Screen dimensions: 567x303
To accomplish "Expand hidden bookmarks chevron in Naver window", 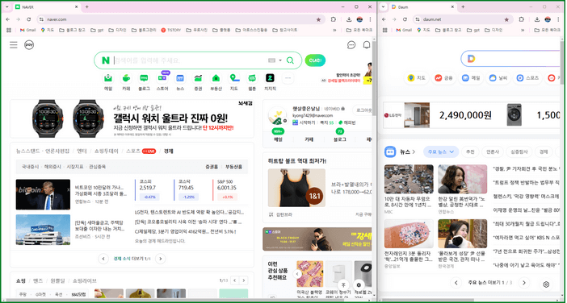I will coord(334,30).
